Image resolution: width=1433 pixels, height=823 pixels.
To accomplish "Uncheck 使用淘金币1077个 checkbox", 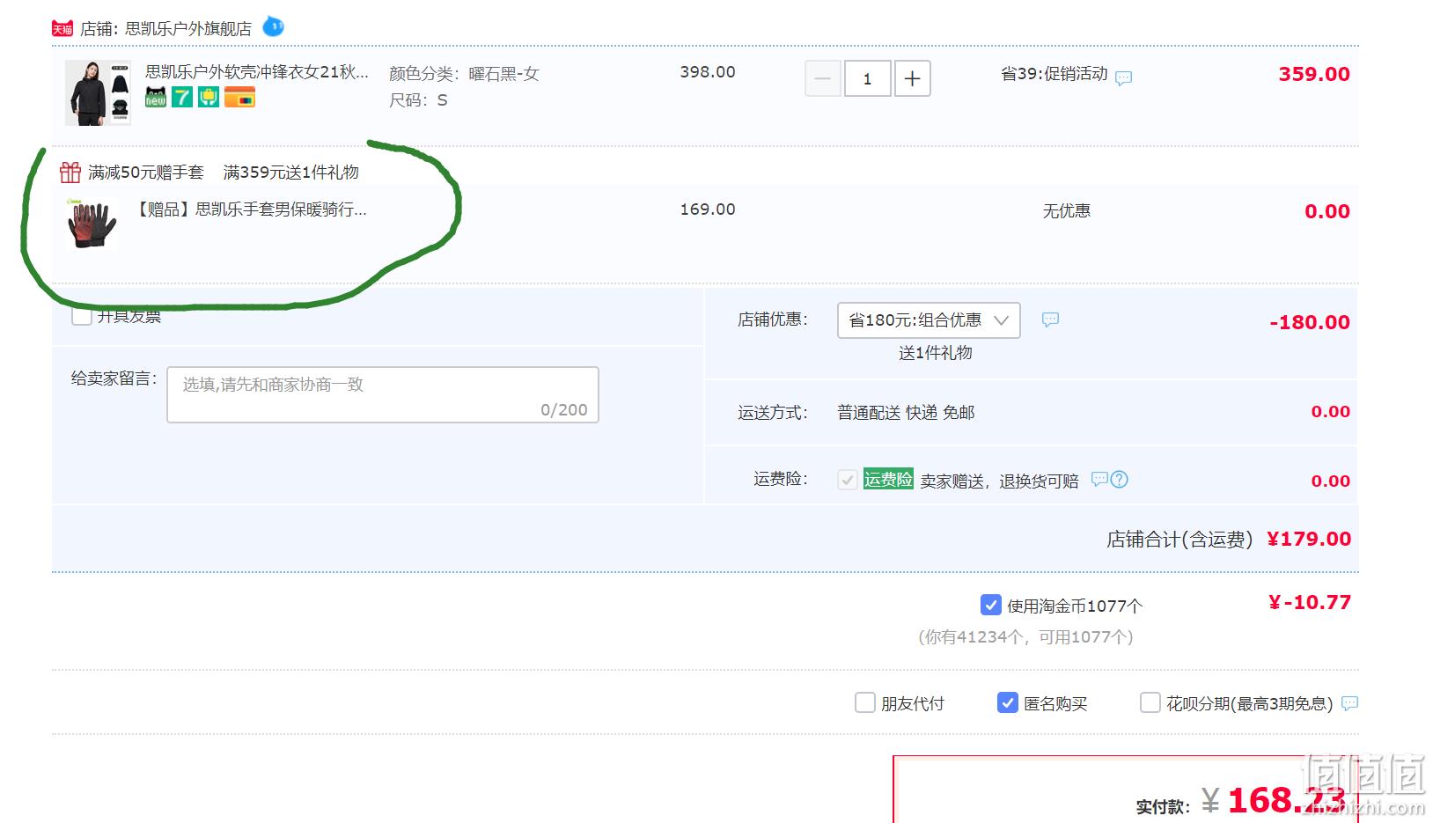I will (991, 606).
